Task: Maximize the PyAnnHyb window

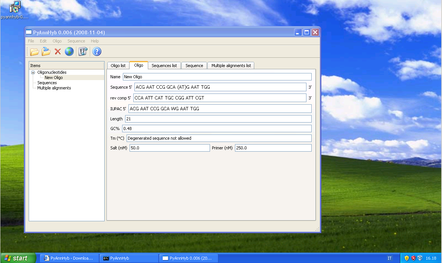Action: tap(307, 32)
